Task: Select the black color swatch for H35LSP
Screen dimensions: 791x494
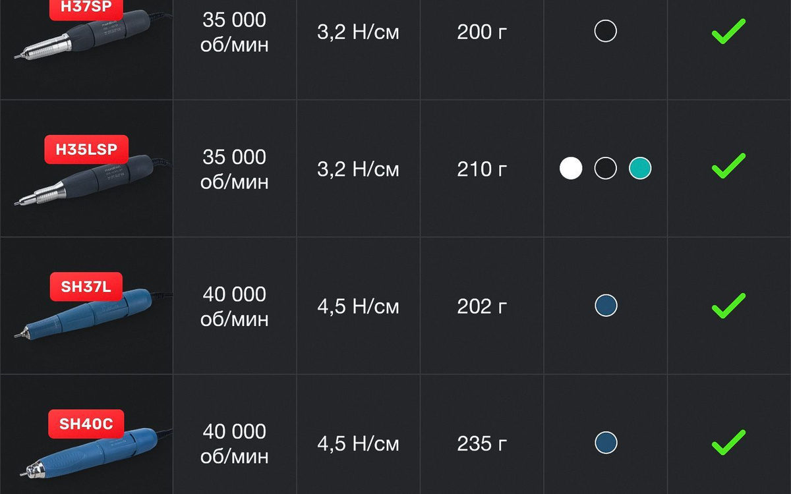Action: pos(605,169)
